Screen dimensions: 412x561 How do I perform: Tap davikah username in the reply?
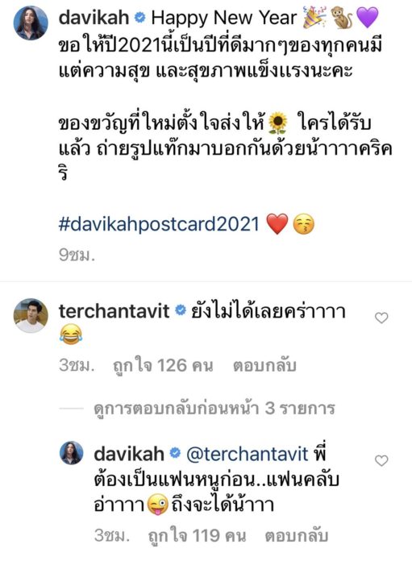pos(129,454)
